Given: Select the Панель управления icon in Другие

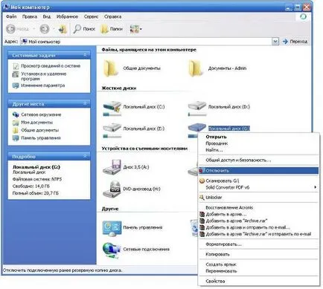Looking at the screenshot, I should point(112,228).
